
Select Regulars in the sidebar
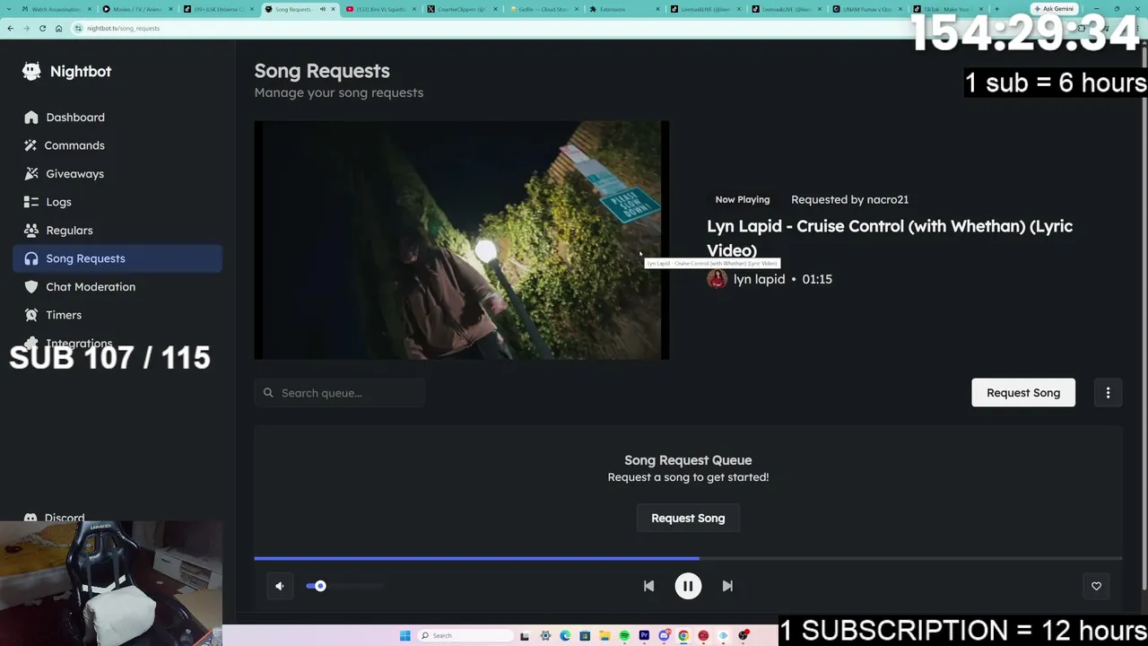117,231
